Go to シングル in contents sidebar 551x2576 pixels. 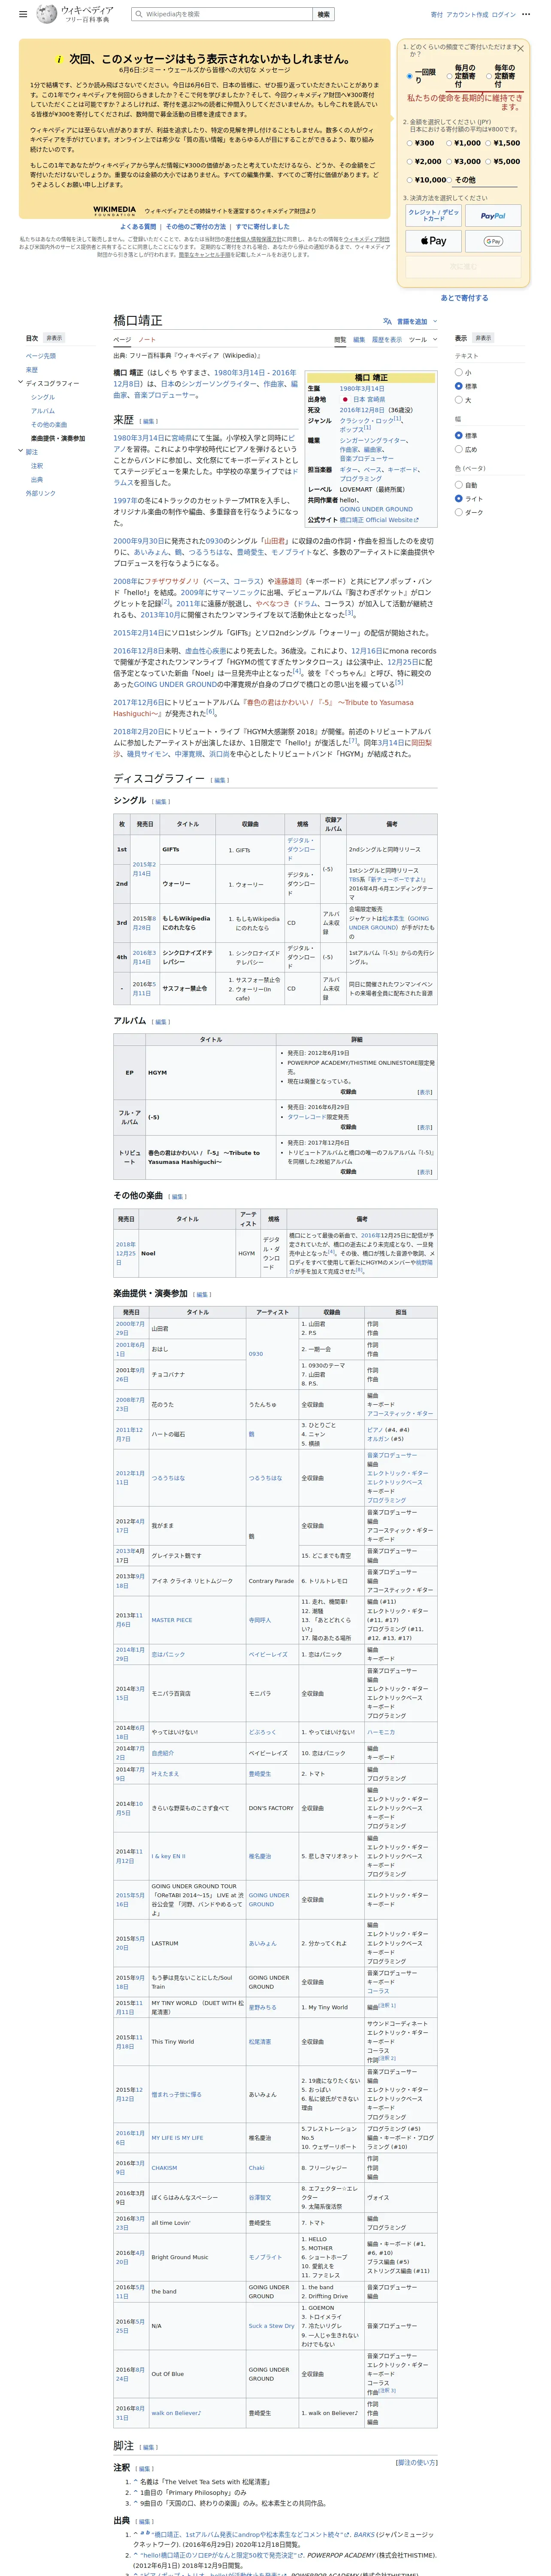click(x=43, y=397)
